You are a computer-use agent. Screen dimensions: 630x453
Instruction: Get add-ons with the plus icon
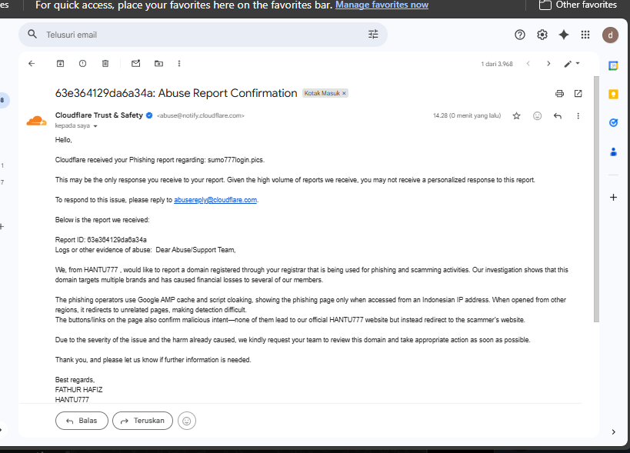point(613,197)
